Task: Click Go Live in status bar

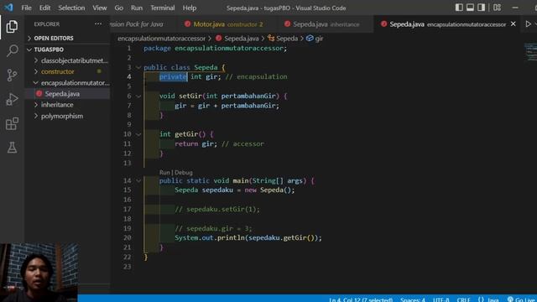Action: (522, 299)
